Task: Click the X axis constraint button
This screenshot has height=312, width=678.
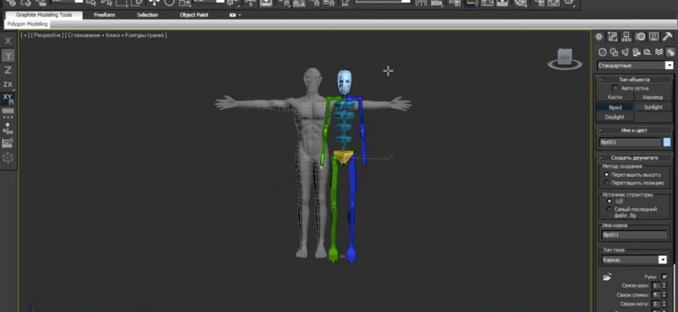Action: tap(8, 41)
